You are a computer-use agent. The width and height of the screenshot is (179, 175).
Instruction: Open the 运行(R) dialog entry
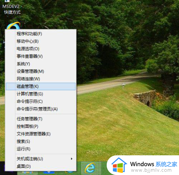click(x=40, y=149)
